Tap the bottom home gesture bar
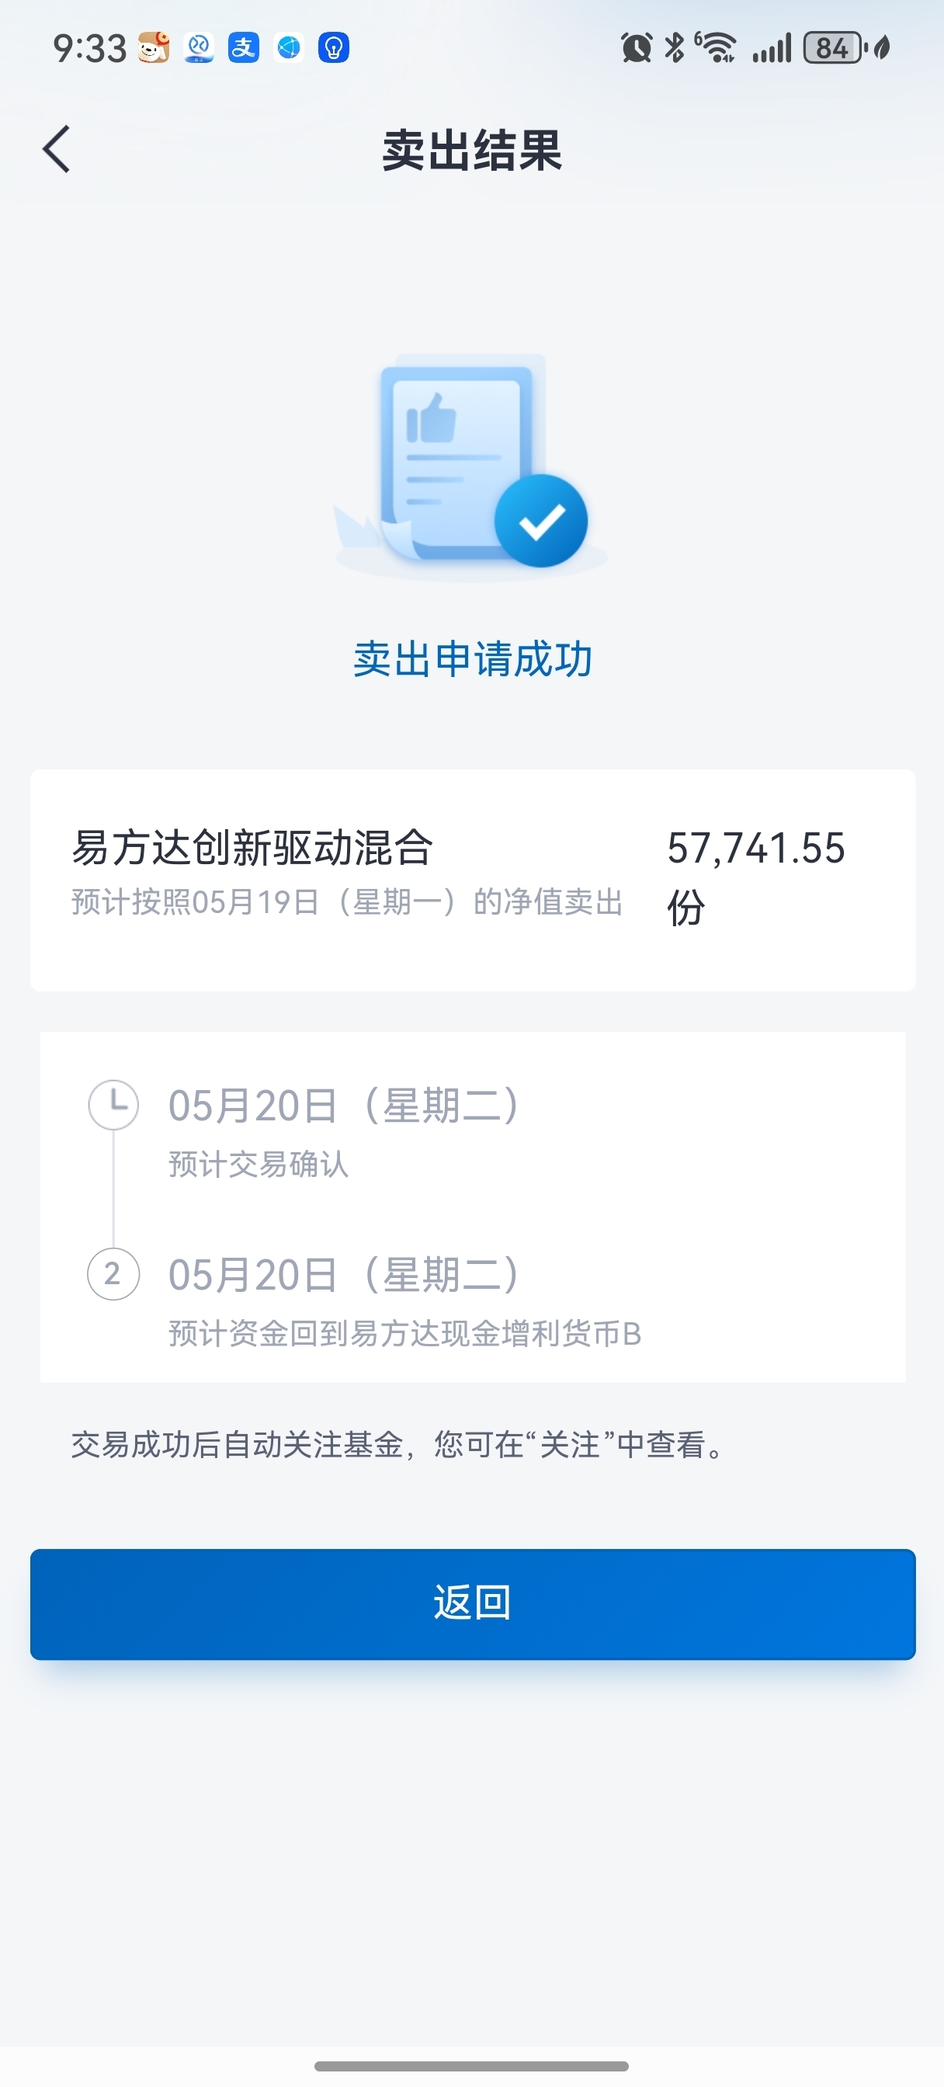This screenshot has height=2087, width=944. click(x=471, y=2067)
